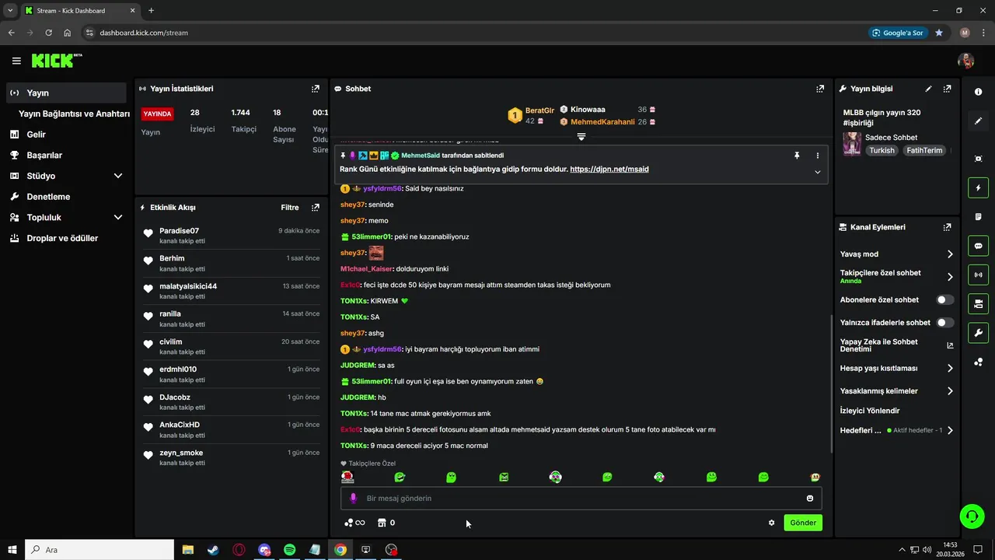
Task: Collapse the leaderboard under BeratGir at chat top
Action: [x=581, y=137]
